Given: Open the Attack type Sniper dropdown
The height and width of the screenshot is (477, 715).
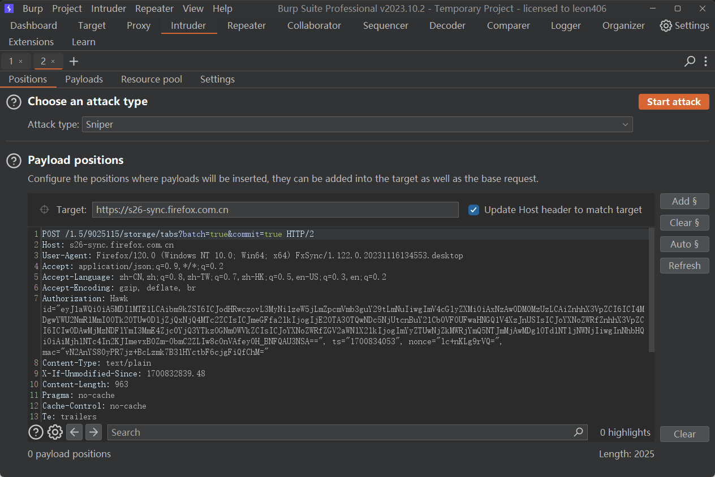Looking at the screenshot, I should click(357, 124).
